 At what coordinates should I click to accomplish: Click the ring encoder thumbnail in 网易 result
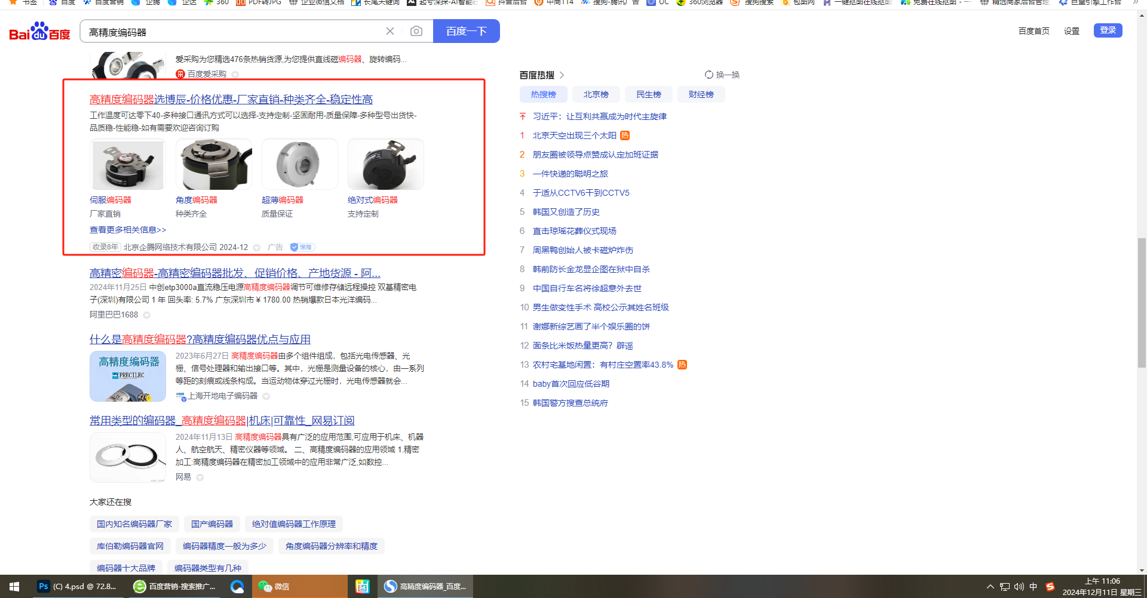pyautogui.click(x=128, y=457)
